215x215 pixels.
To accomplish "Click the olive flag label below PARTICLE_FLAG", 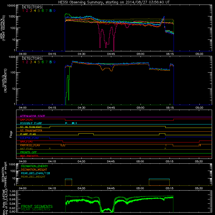I will [x=26, y=149].
